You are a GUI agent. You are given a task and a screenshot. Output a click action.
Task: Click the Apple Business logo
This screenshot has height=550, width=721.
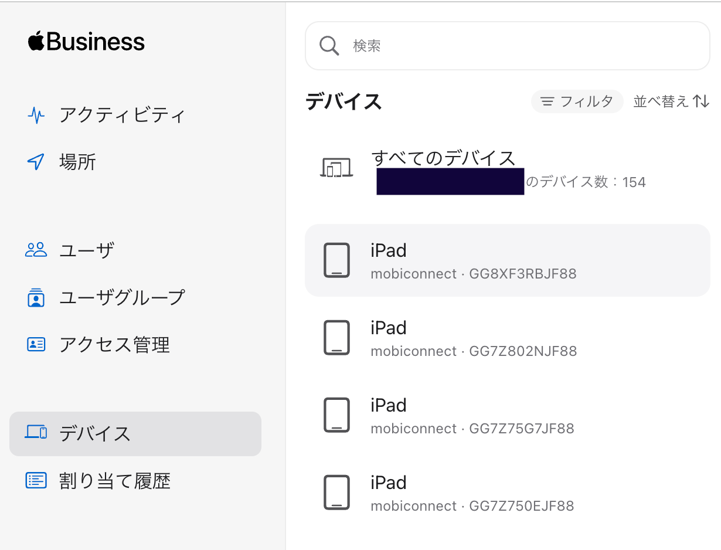tap(86, 42)
